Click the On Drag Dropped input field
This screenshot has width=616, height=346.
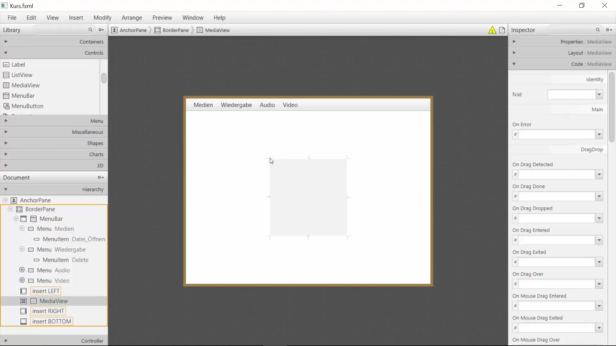click(x=557, y=218)
